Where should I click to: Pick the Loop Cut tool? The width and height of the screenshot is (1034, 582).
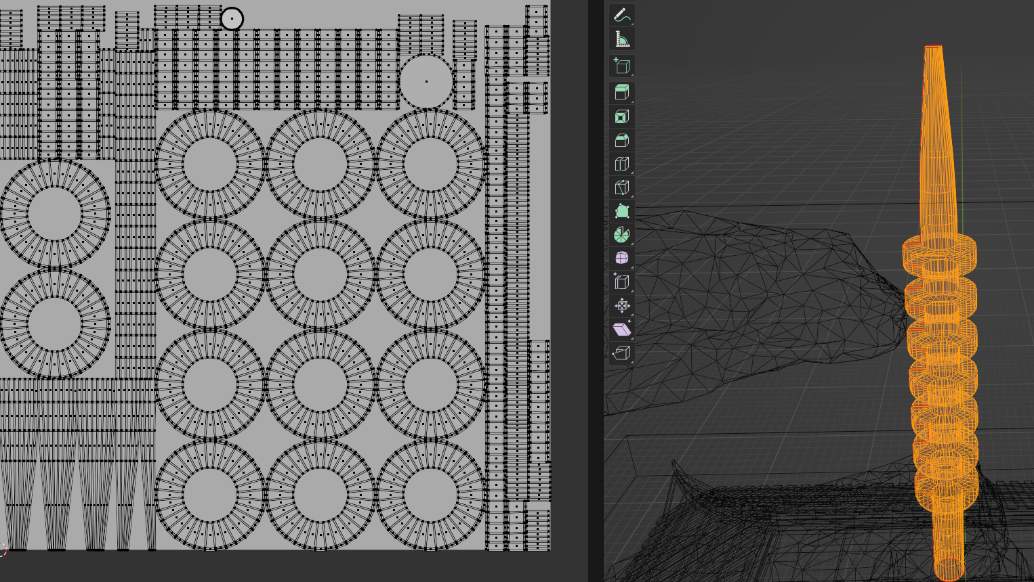[621, 164]
